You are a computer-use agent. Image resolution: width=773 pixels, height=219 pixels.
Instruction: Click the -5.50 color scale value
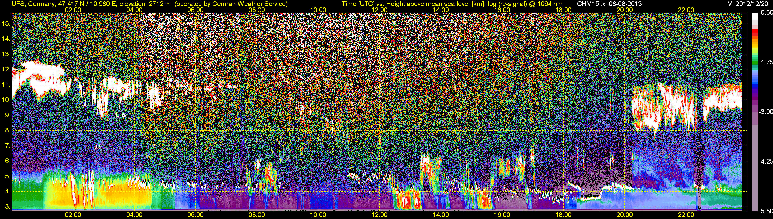coord(766,211)
